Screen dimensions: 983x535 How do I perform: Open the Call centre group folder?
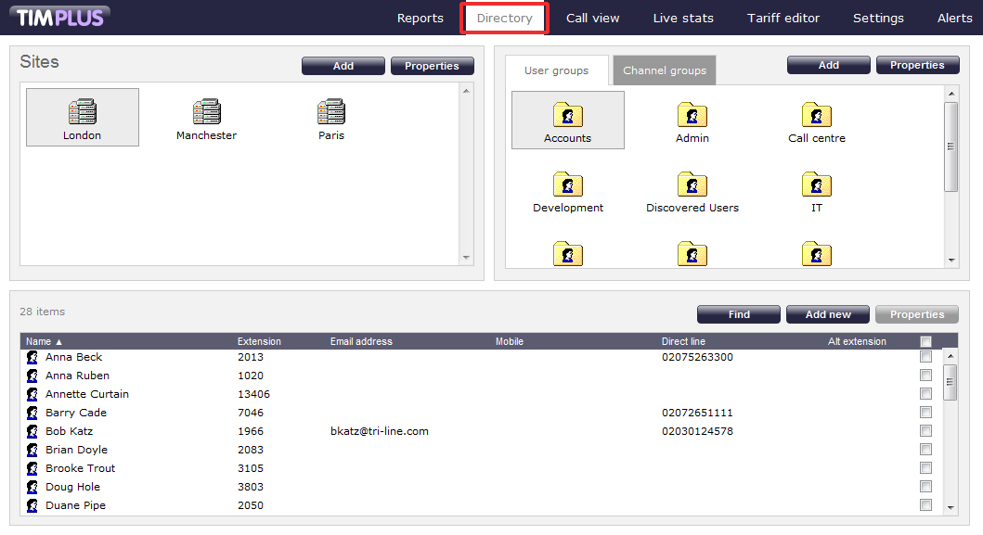click(x=816, y=115)
